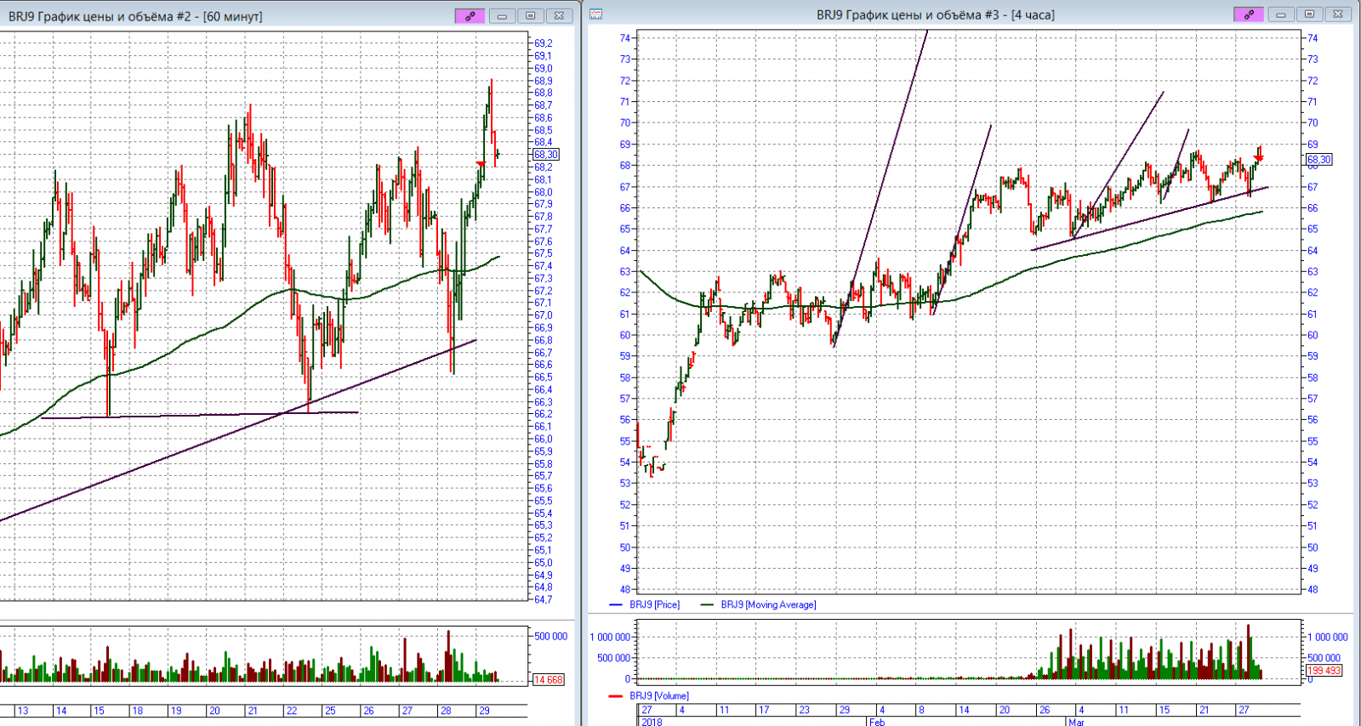Click date 22 on the 60-minute time axis
The image size is (1361, 726).
pyautogui.click(x=292, y=711)
